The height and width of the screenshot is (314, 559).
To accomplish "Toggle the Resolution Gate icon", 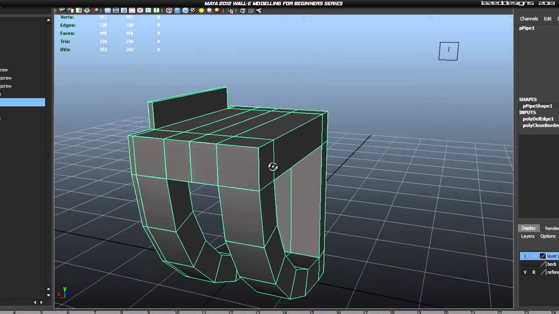I will (x=124, y=10).
